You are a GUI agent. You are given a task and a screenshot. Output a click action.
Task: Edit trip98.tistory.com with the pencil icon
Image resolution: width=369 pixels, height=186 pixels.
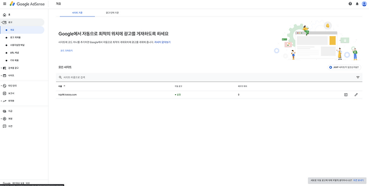tap(356, 95)
